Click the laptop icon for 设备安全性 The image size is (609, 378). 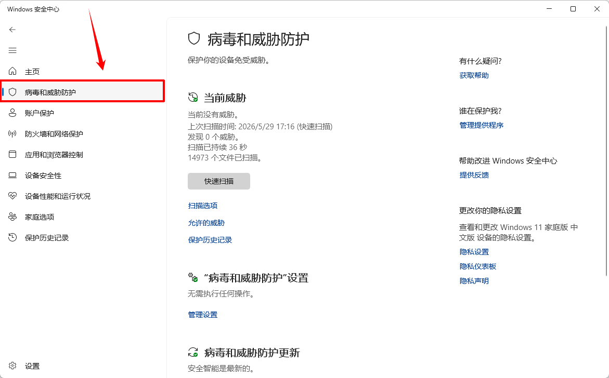coord(12,175)
